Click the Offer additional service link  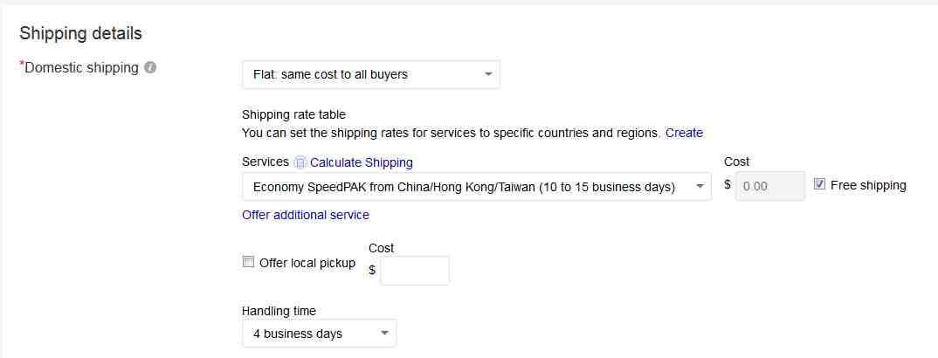tap(306, 215)
